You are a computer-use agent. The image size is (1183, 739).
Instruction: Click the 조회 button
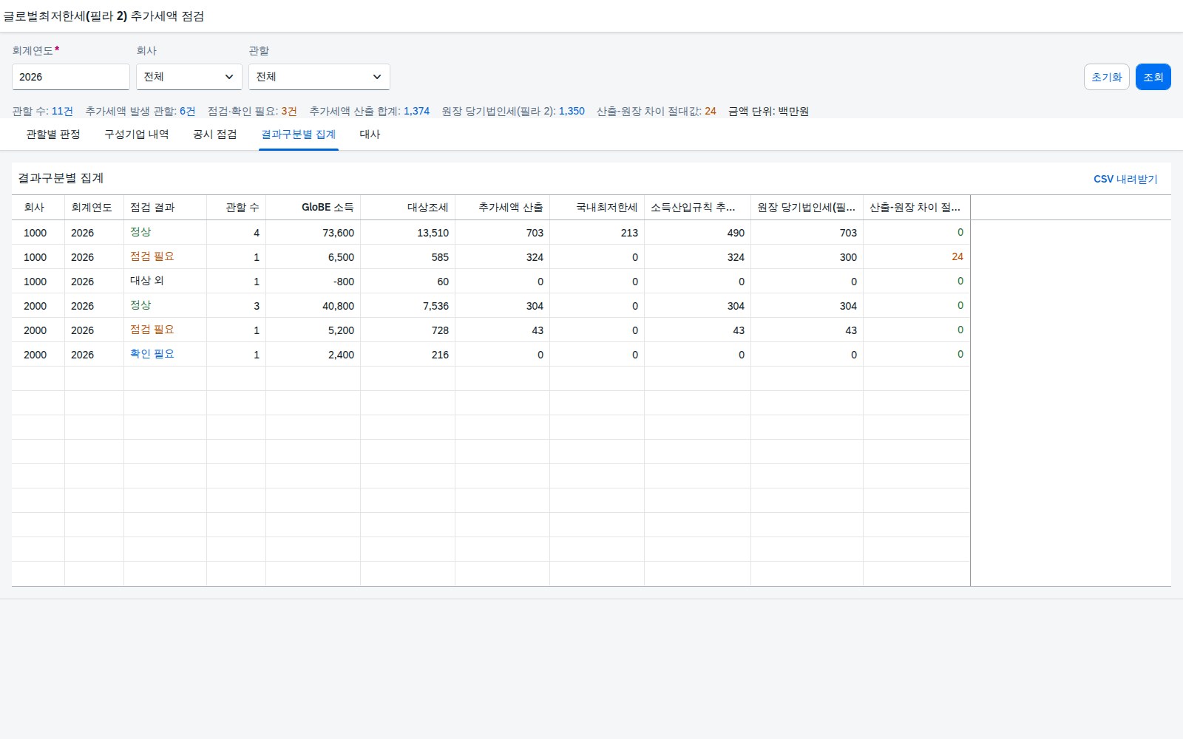1153,77
